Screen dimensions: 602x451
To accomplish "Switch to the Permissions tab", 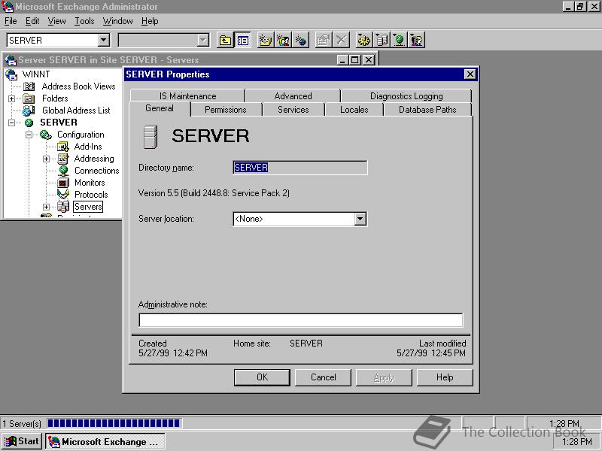I will (x=226, y=110).
